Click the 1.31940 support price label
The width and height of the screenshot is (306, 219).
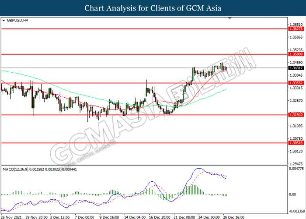click(296, 115)
